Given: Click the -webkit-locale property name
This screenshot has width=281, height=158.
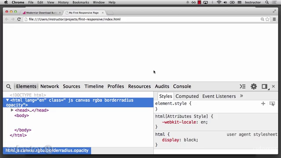Looking at the screenshot, I should pyautogui.click(x=179, y=122).
